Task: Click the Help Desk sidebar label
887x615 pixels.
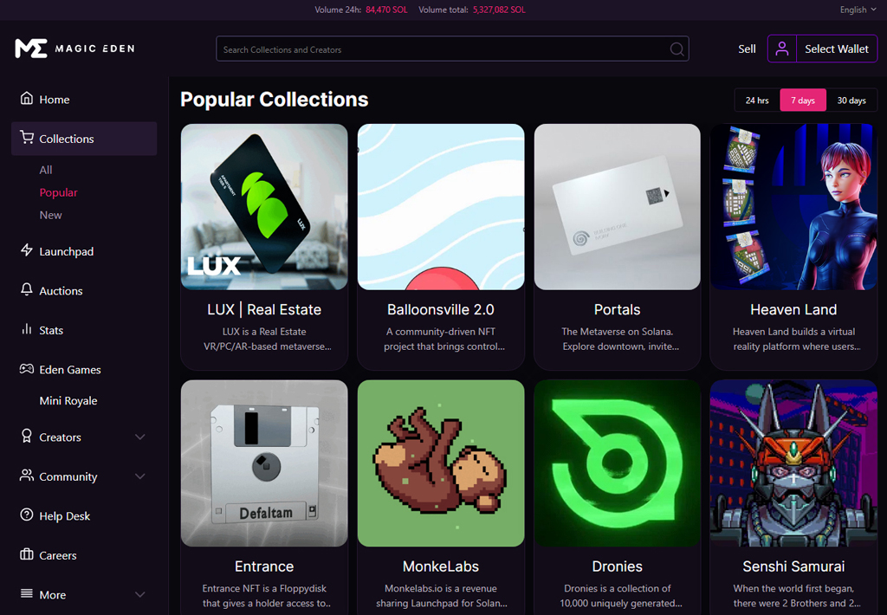Action: click(64, 516)
